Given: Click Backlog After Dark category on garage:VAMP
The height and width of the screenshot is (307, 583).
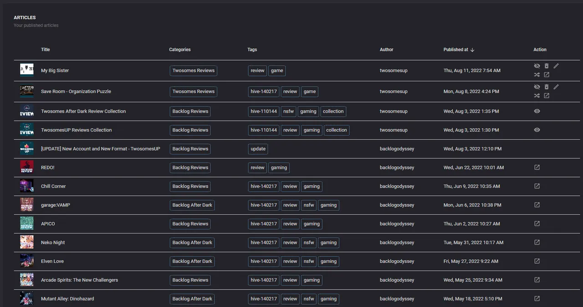Looking at the screenshot, I should click(192, 205).
